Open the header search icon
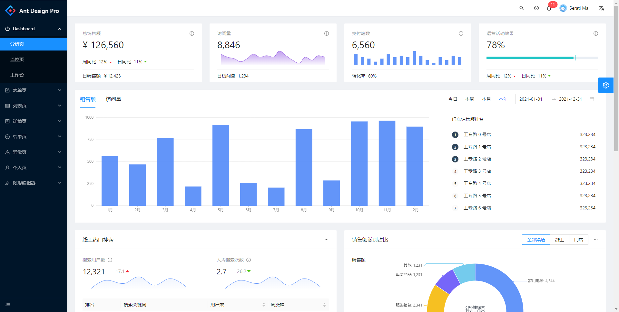 pyautogui.click(x=521, y=8)
